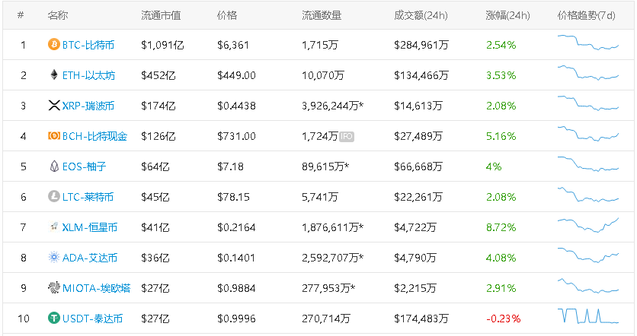
Task: Open the USDT-泰达币 link
Action: click(92, 319)
